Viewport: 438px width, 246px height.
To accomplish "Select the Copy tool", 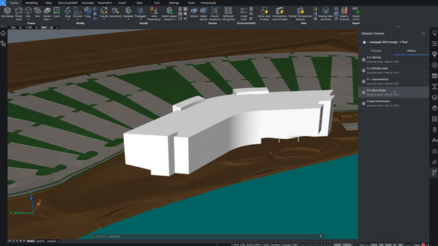I will coord(88,12).
